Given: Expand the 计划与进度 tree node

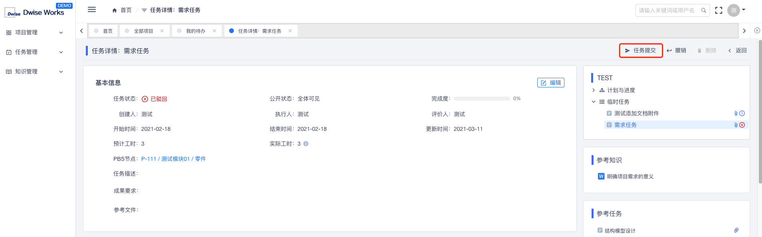Looking at the screenshot, I should (594, 90).
